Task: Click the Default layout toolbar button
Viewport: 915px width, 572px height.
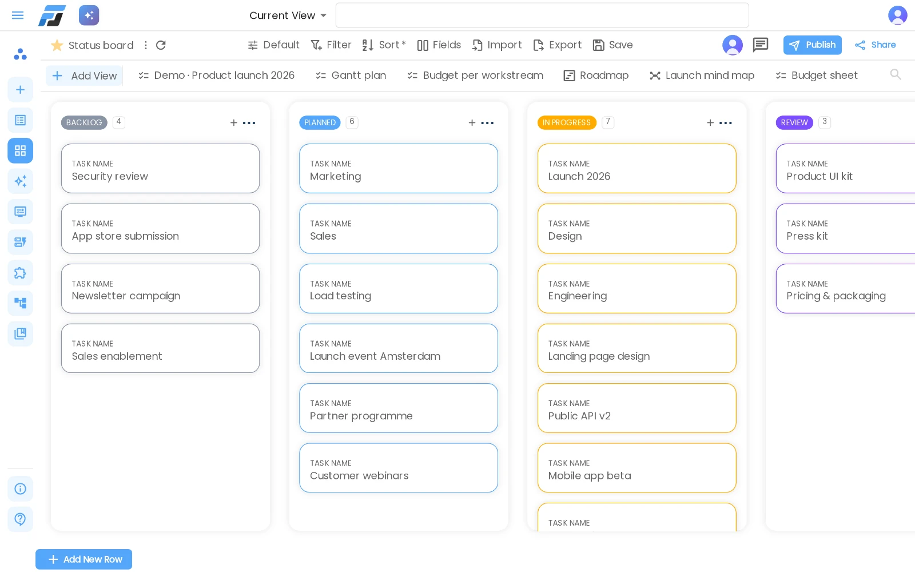Action: [273, 45]
